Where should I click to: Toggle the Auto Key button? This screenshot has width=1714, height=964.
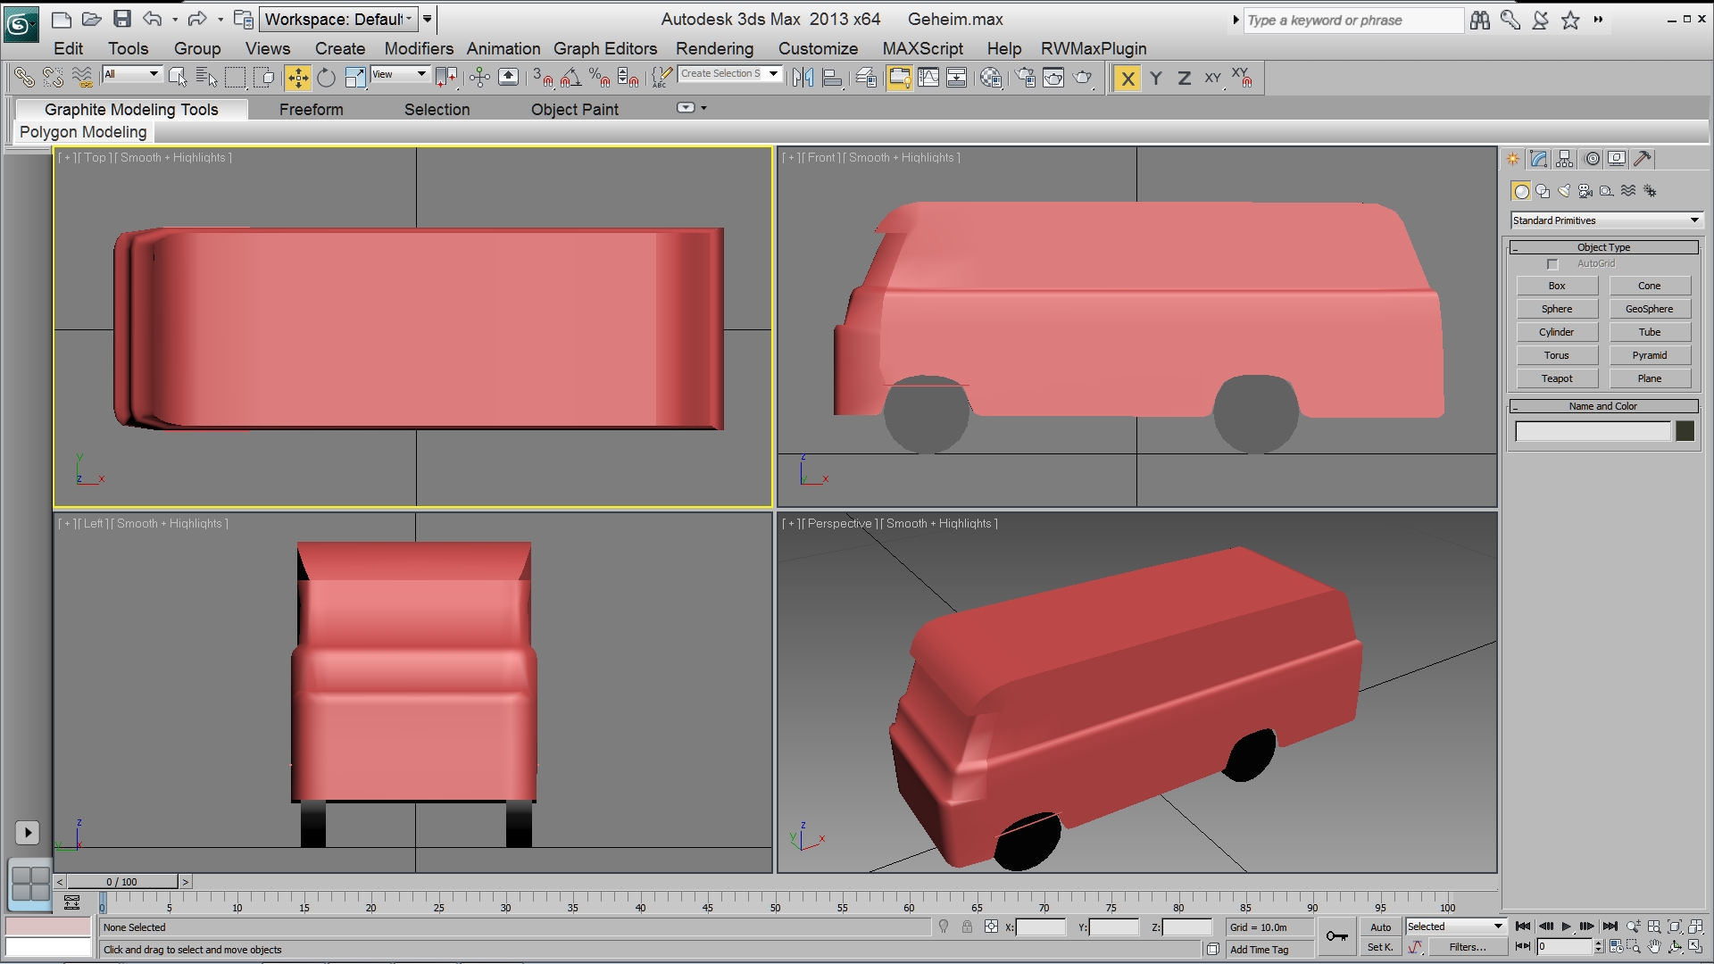click(x=1380, y=927)
